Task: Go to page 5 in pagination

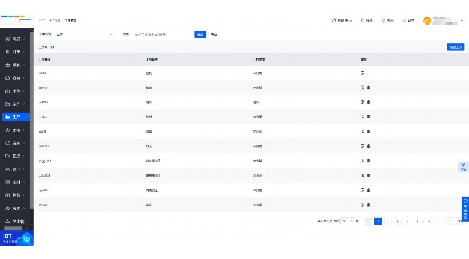Action: [417, 221]
